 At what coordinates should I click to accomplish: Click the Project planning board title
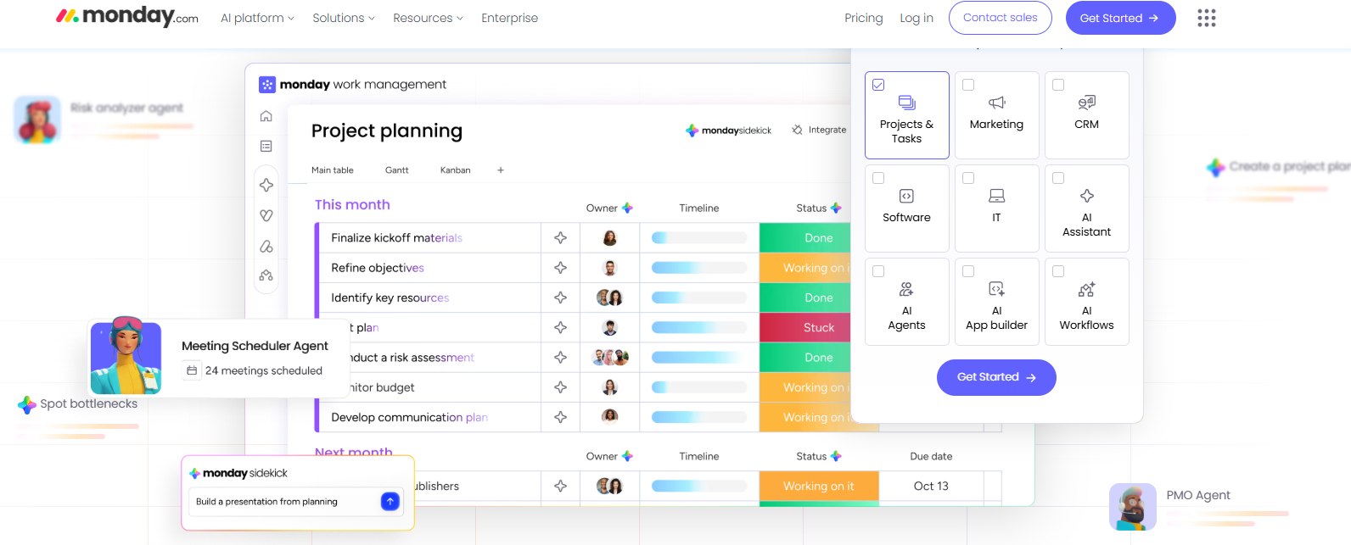pos(387,131)
